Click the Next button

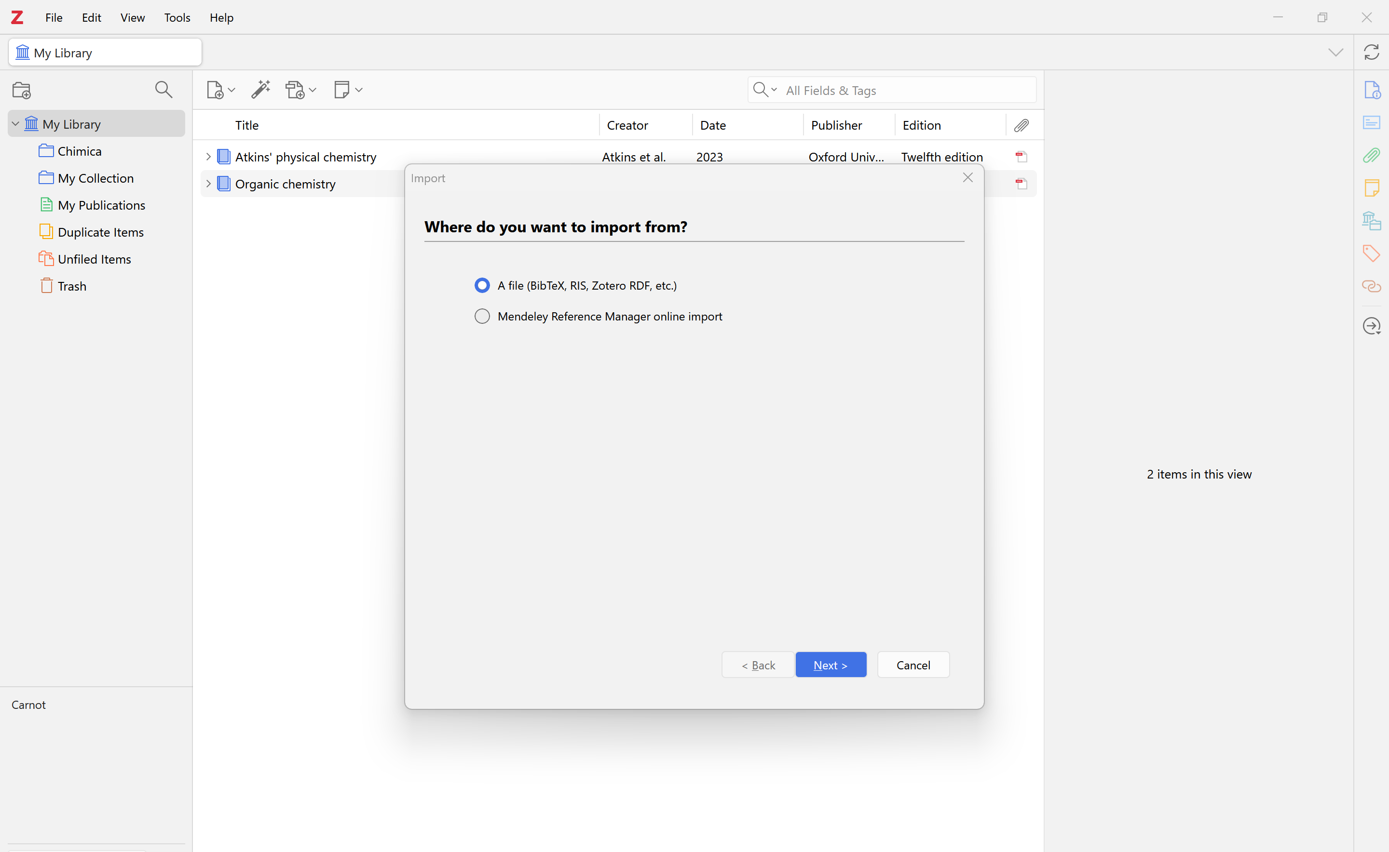[830, 665]
